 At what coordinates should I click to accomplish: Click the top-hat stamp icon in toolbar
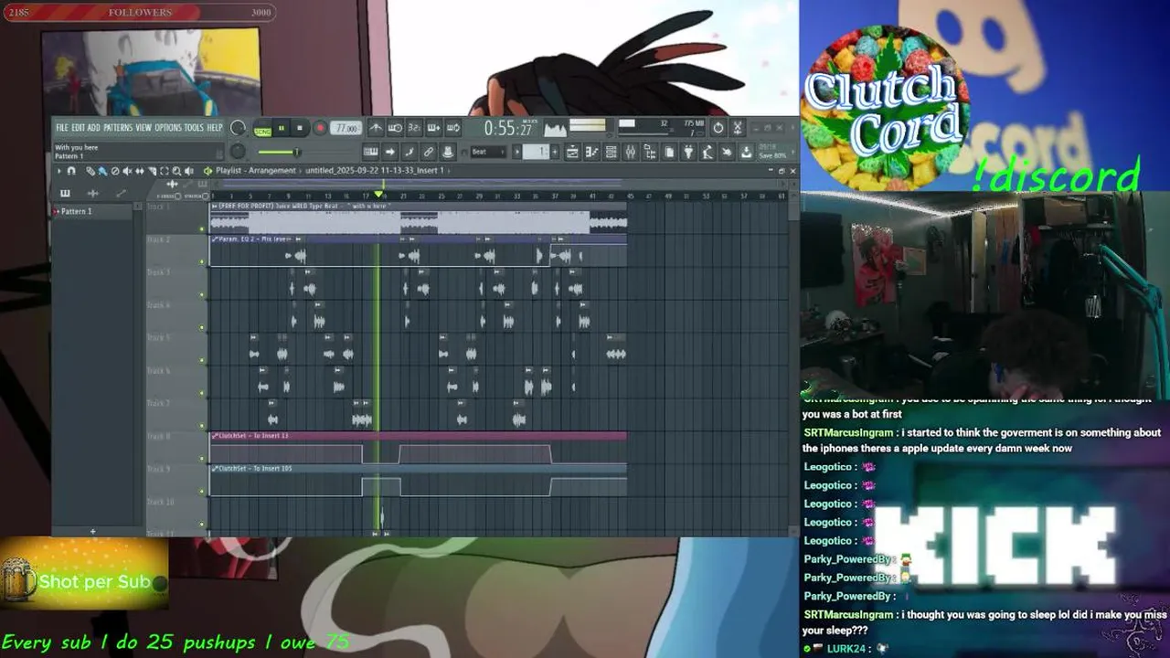[x=448, y=152]
